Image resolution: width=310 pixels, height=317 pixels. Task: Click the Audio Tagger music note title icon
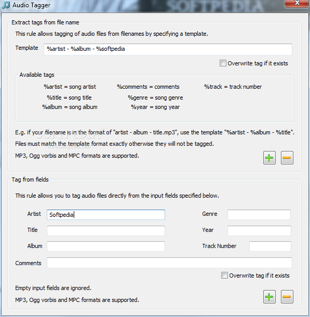coord(6,5)
